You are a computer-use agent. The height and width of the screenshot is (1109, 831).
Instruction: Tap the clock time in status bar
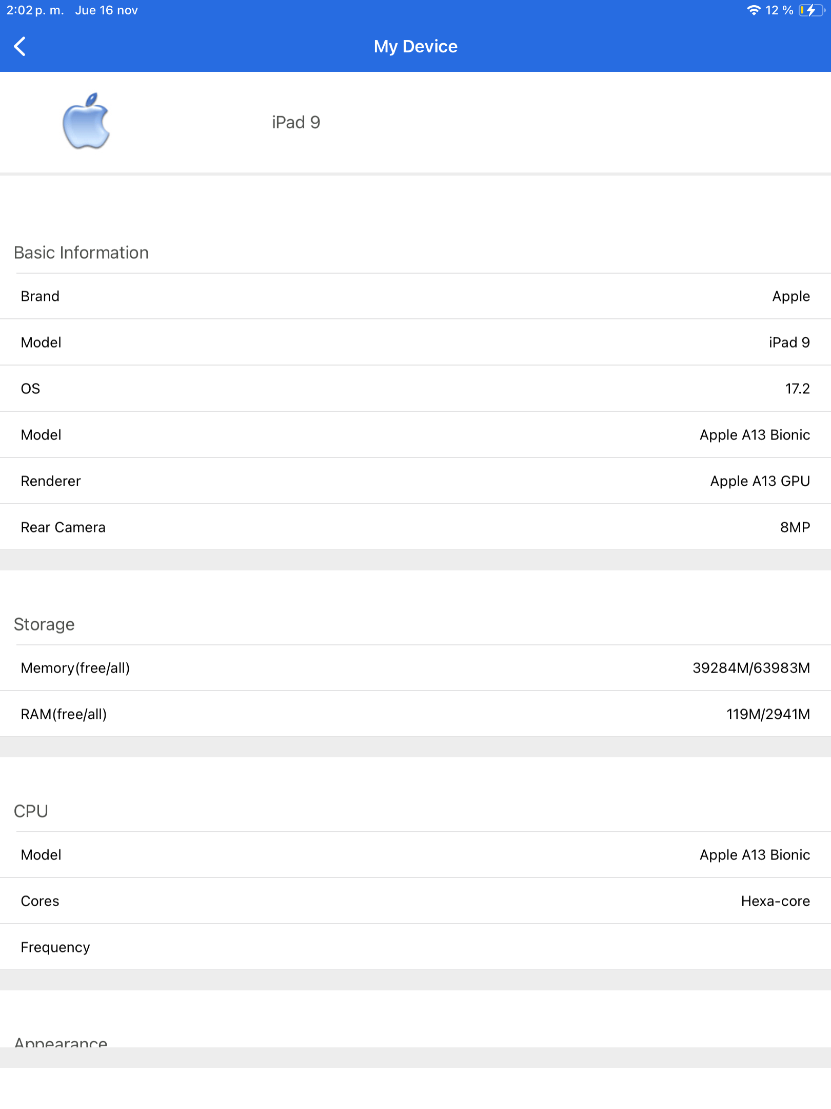[35, 10]
